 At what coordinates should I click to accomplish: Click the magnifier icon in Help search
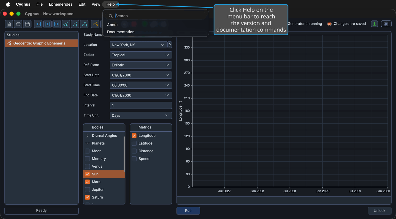[x=111, y=16]
